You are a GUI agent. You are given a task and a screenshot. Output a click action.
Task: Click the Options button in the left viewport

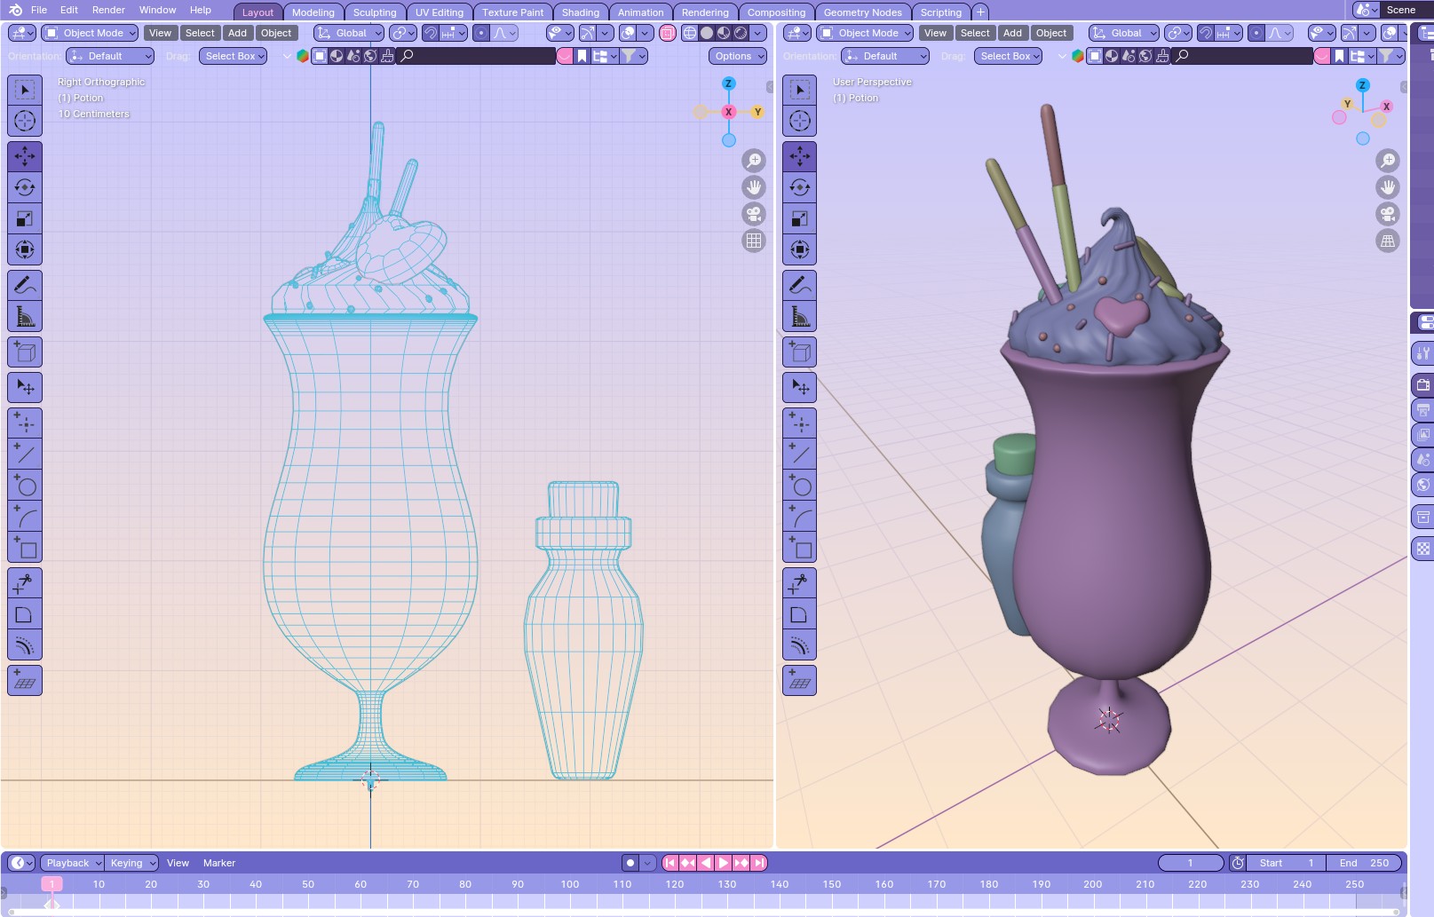pyautogui.click(x=737, y=56)
